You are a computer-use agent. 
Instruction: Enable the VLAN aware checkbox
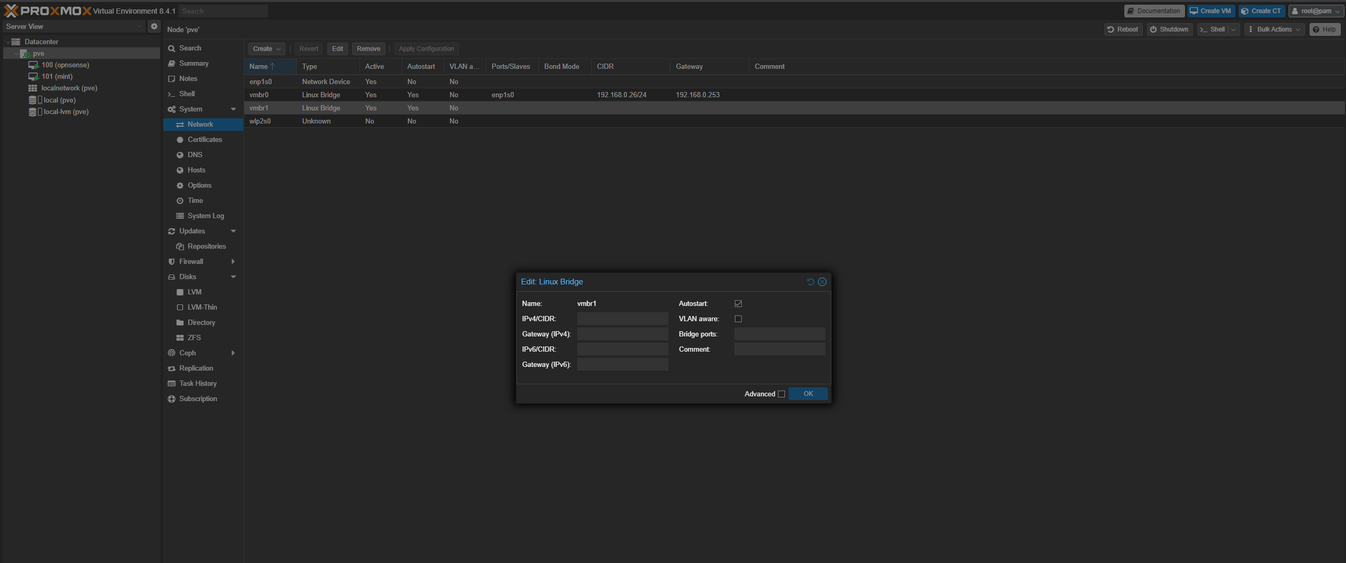pyautogui.click(x=738, y=319)
